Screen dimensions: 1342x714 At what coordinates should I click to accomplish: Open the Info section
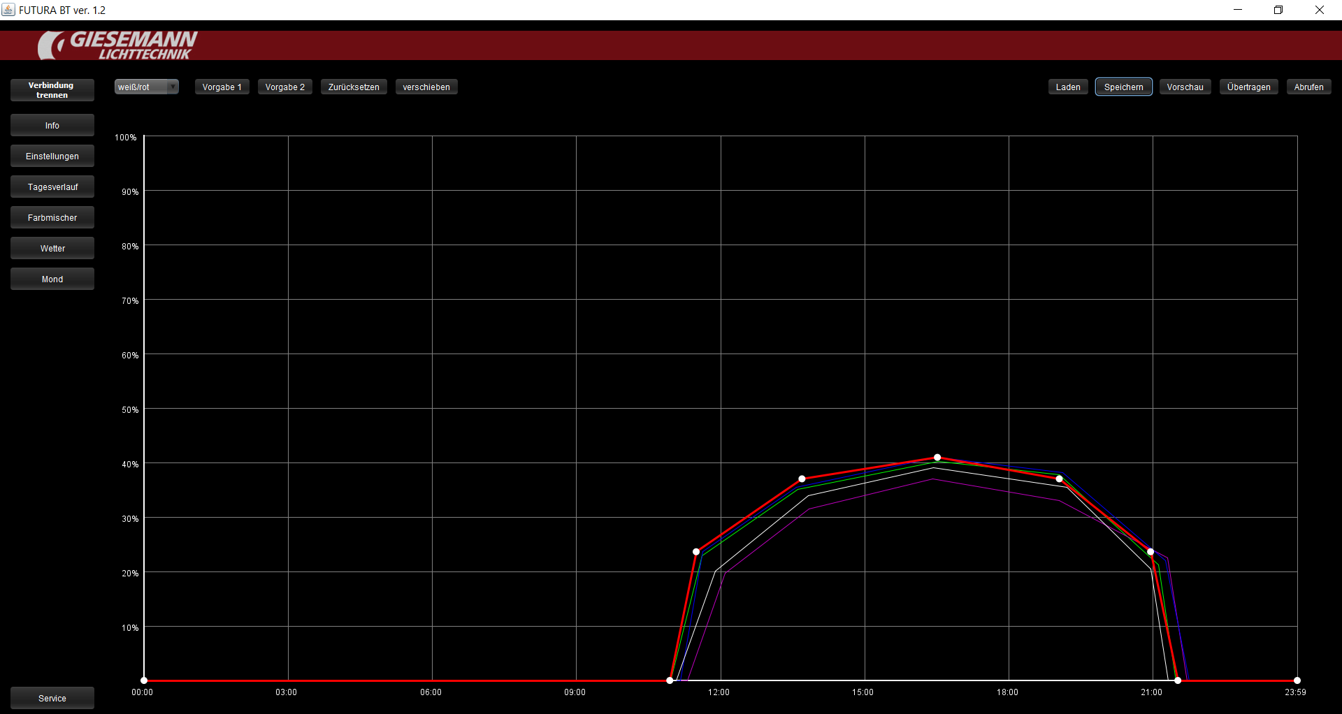tap(52, 126)
